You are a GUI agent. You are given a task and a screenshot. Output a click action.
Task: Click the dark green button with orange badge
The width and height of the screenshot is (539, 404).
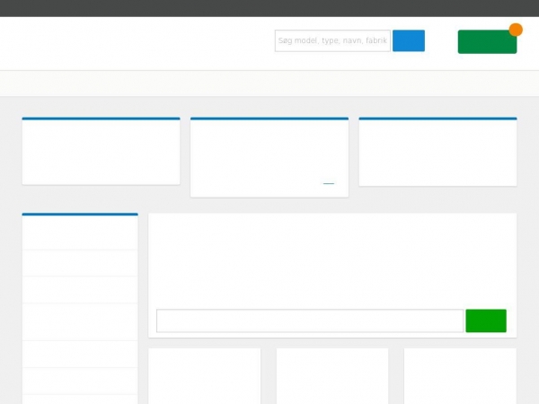click(487, 41)
